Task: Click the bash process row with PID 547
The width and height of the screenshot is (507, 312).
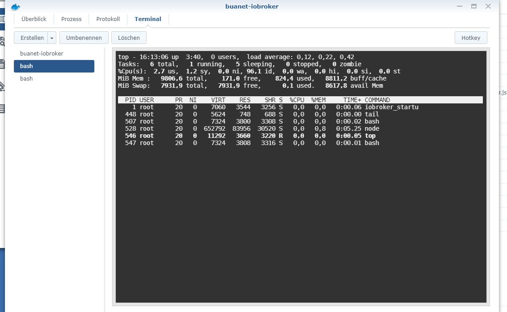Action: point(300,143)
